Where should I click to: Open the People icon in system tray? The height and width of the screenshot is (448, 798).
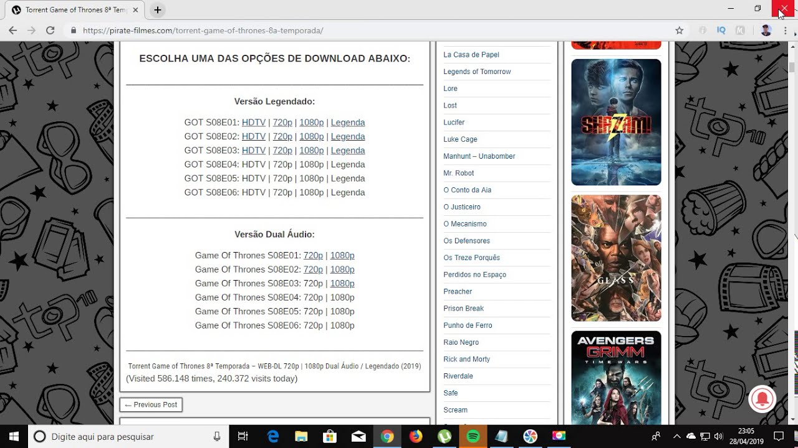656,436
